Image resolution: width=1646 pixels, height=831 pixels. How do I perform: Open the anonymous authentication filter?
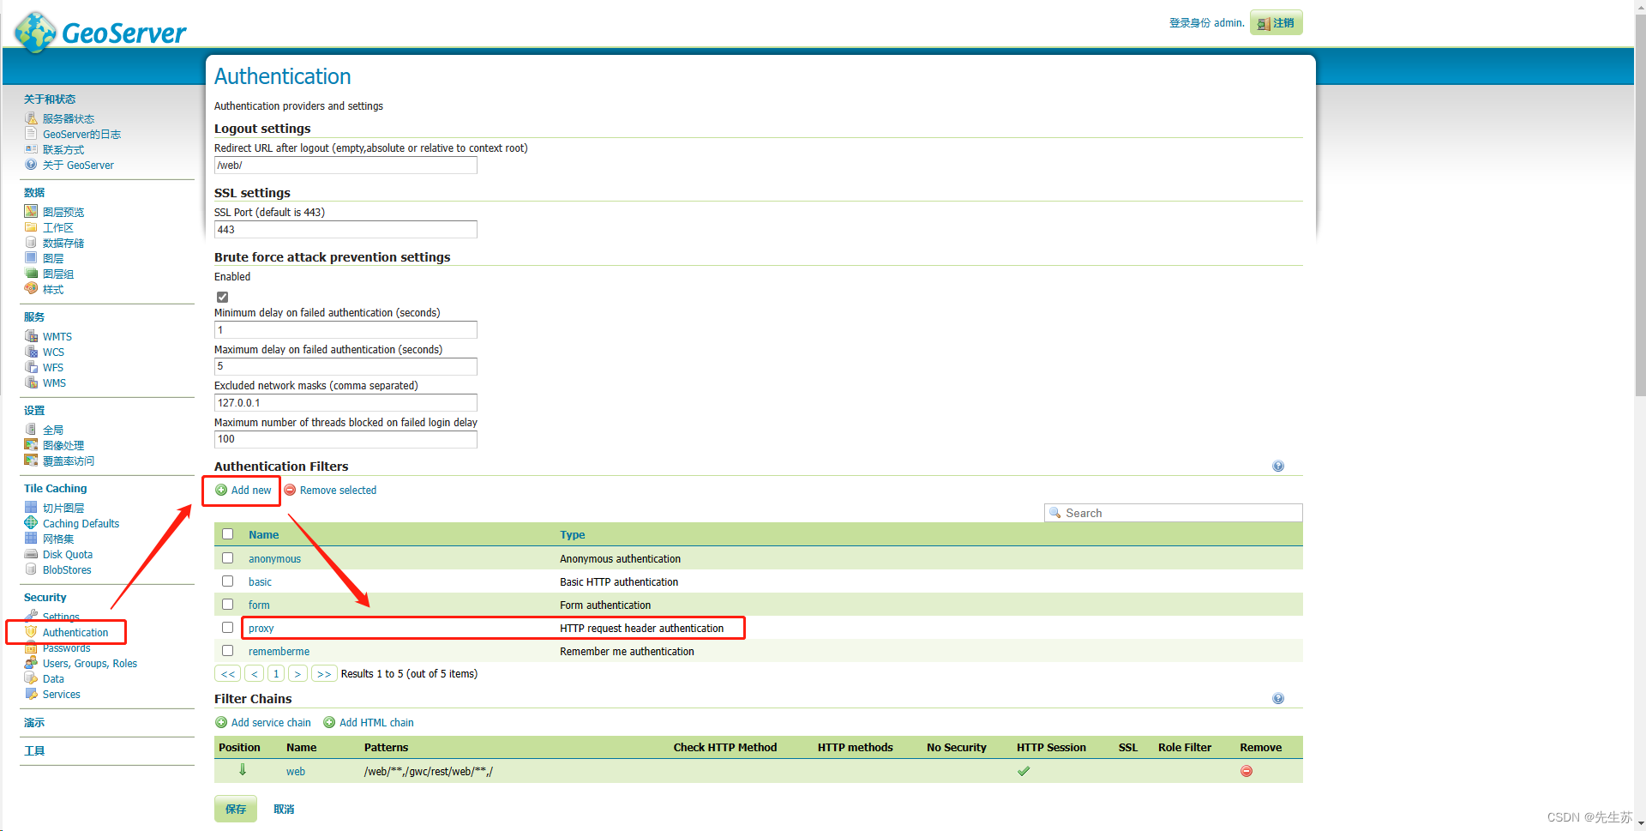[274, 558]
